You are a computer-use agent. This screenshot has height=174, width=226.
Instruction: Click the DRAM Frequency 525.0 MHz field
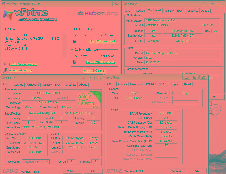pos(166,114)
